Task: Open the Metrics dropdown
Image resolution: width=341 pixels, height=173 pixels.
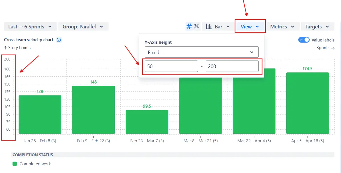Action: pos(283,26)
